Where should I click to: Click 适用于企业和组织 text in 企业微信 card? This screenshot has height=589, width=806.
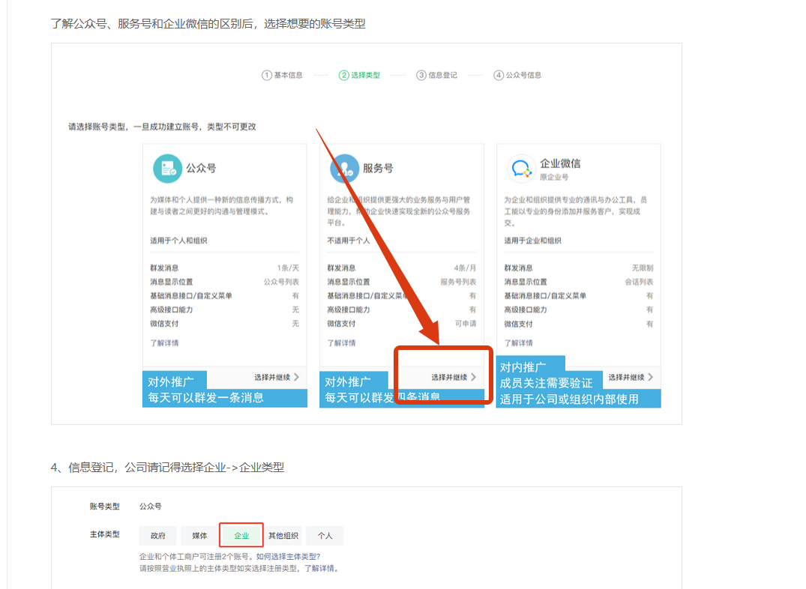point(532,241)
